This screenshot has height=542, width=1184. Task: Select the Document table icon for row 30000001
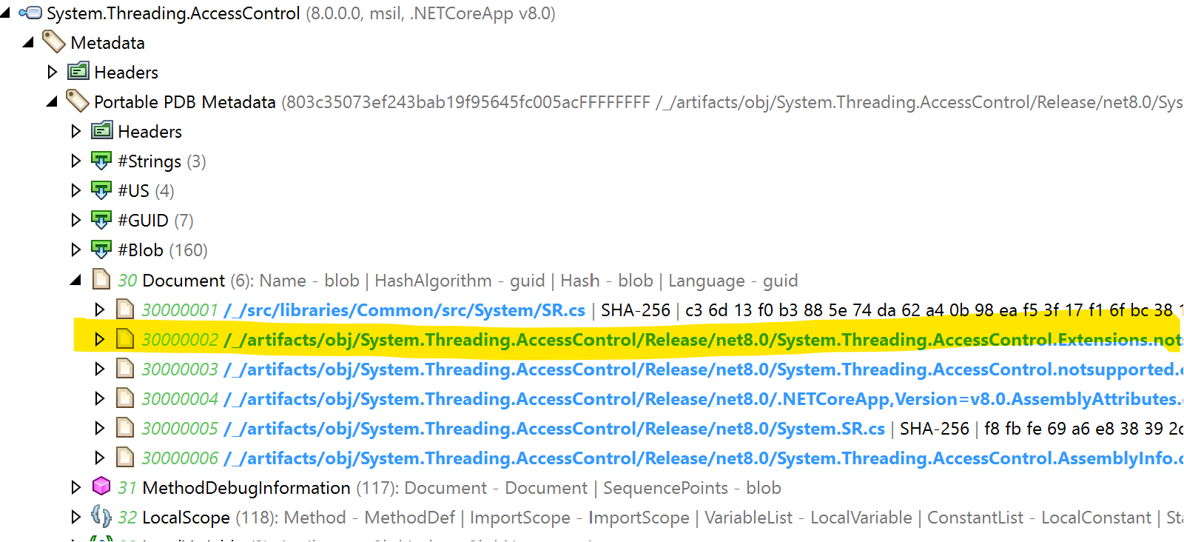tap(124, 310)
